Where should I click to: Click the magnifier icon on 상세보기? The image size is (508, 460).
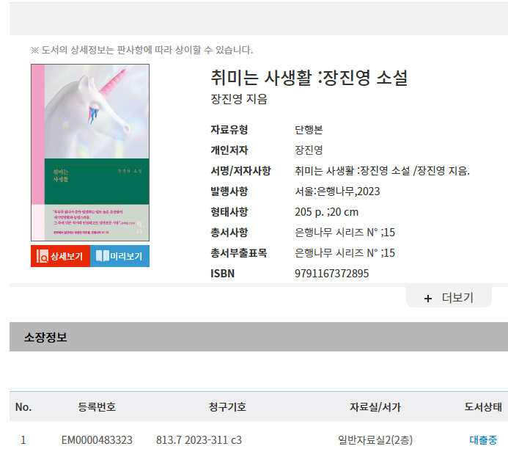click(42, 256)
